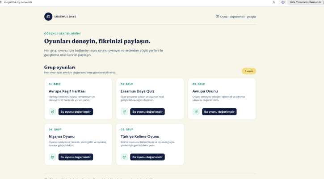324x179 pixels.
Task: Click the 02. GRUP label
Action: 126,84
